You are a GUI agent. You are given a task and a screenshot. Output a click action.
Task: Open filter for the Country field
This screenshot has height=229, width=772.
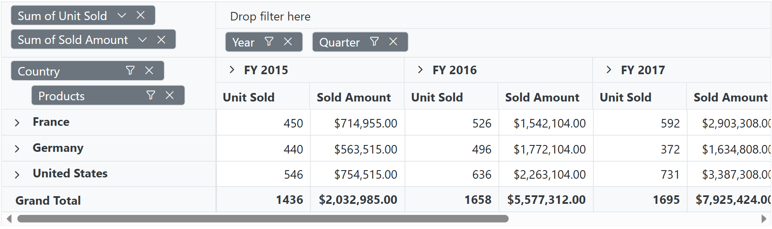point(130,70)
